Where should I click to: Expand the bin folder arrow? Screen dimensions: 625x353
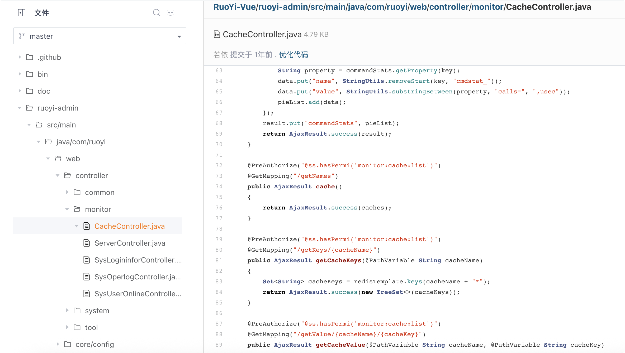[20, 74]
